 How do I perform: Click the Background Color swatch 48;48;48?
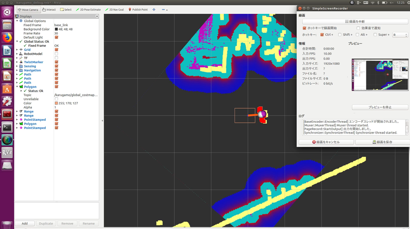56,29
